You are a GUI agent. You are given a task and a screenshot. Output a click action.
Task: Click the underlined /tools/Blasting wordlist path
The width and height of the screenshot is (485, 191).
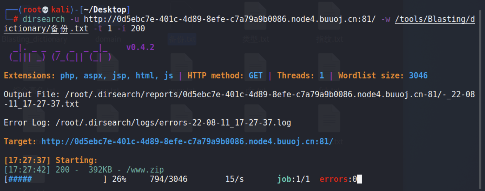click(x=434, y=19)
